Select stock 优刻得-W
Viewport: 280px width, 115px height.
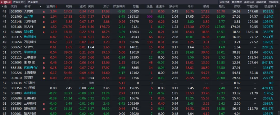point(31,68)
